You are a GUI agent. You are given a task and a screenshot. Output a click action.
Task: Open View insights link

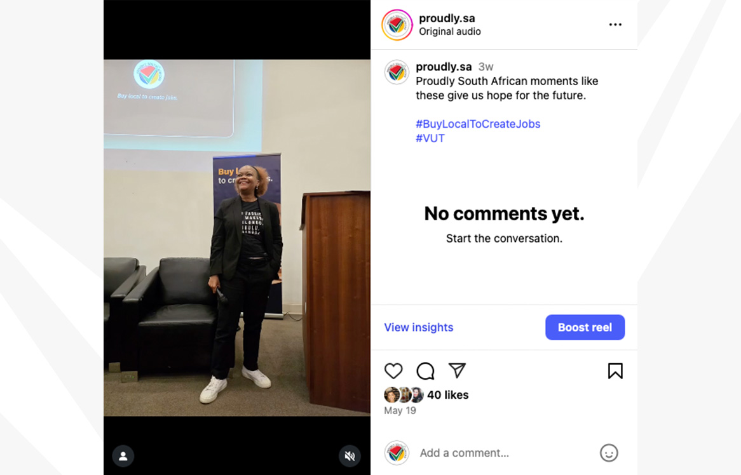tap(418, 327)
